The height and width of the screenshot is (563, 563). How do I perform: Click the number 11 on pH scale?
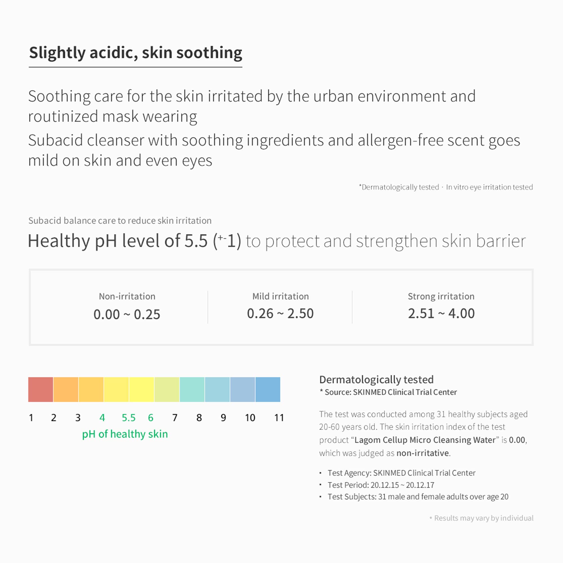coord(279,417)
